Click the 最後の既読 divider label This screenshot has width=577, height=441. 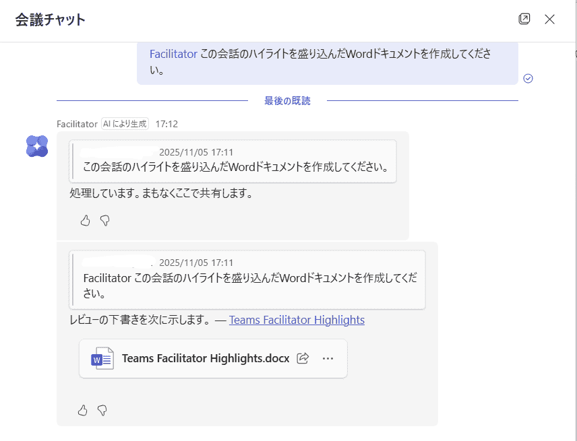click(287, 101)
